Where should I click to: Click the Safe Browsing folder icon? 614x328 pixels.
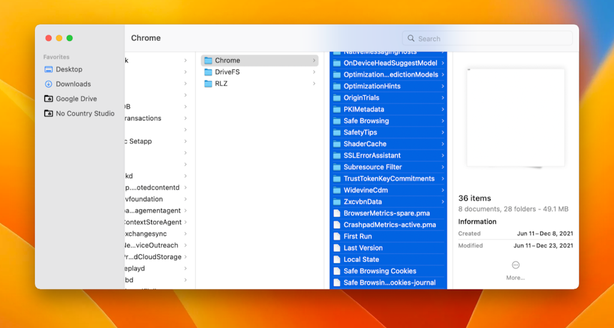337,121
